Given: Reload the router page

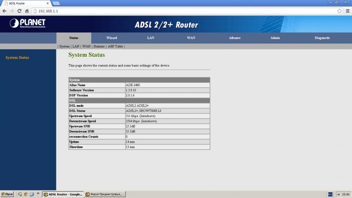Looking at the screenshot, I should click(19, 11).
